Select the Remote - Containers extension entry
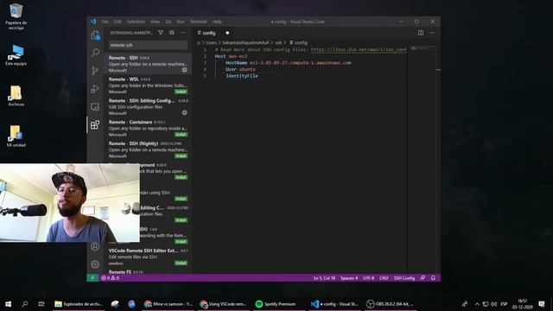 [148, 128]
